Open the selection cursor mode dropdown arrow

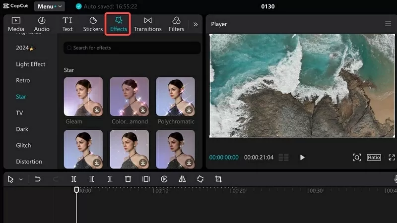(21, 179)
